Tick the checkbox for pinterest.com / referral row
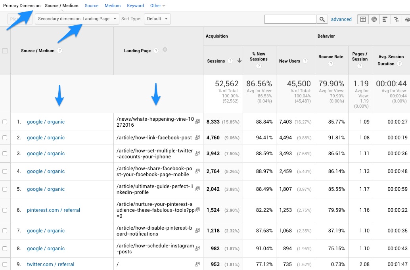The width and height of the screenshot is (410, 270). click(5, 210)
